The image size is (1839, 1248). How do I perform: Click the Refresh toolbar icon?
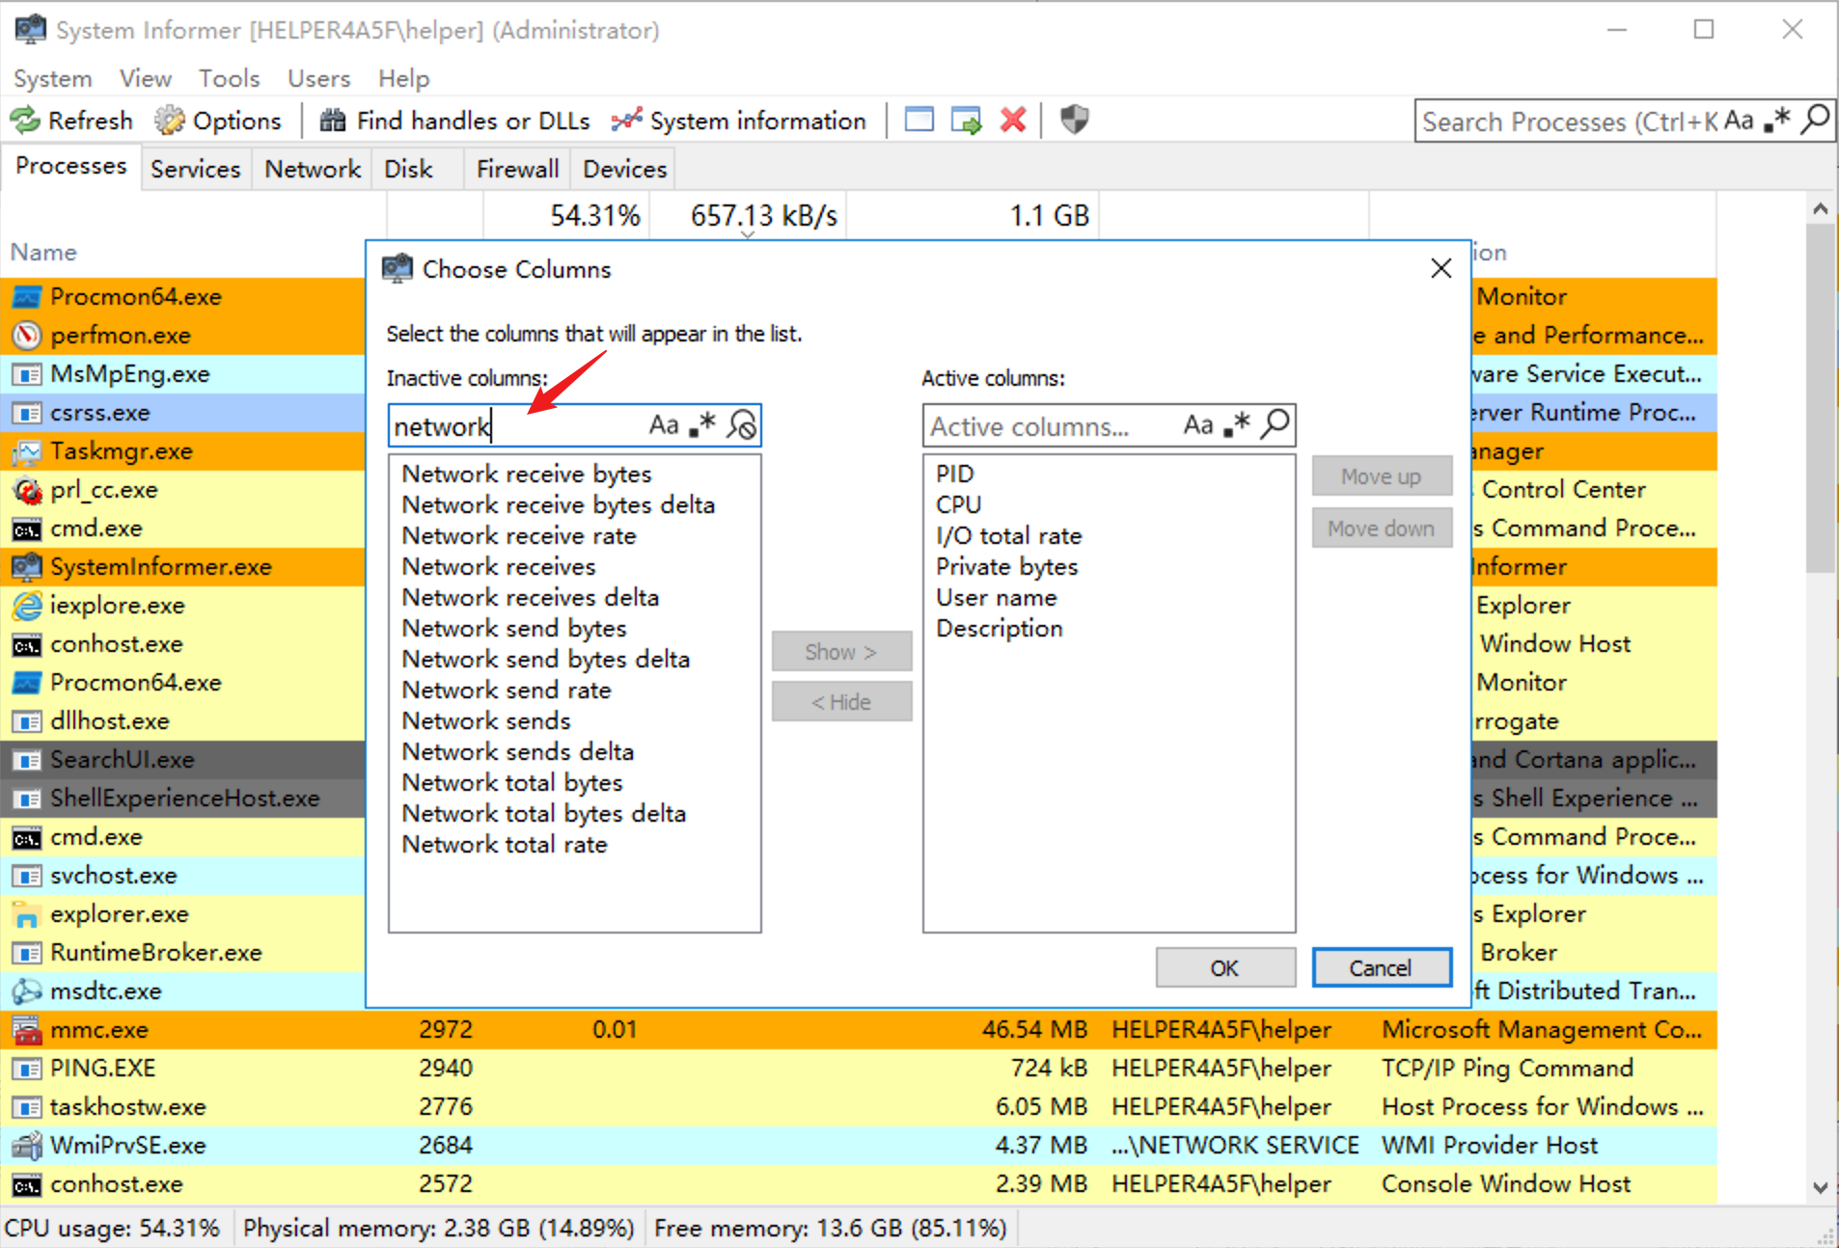coord(71,121)
